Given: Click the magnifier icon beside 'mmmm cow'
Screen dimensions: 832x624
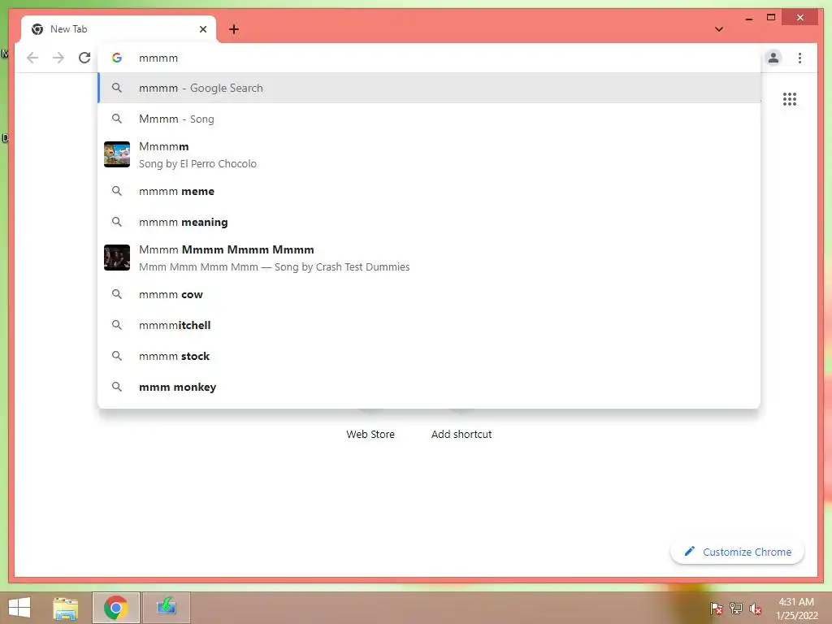Looking at the screenshot, I should 117,294.
